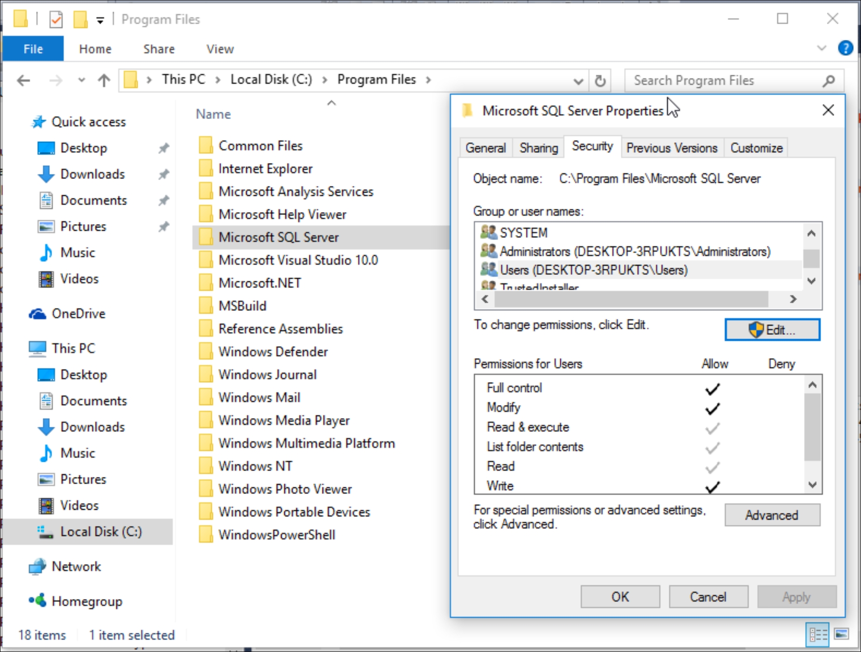Viewport: 861px width, 652px height.
Task: Click chevron after Local Disk (C:) breadcrumb
Action: (x=324, y=80)
